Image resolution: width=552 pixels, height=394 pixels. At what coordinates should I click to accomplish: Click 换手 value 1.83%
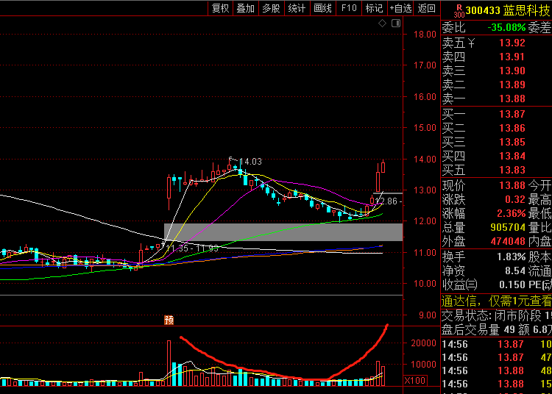tap(512, 257)
